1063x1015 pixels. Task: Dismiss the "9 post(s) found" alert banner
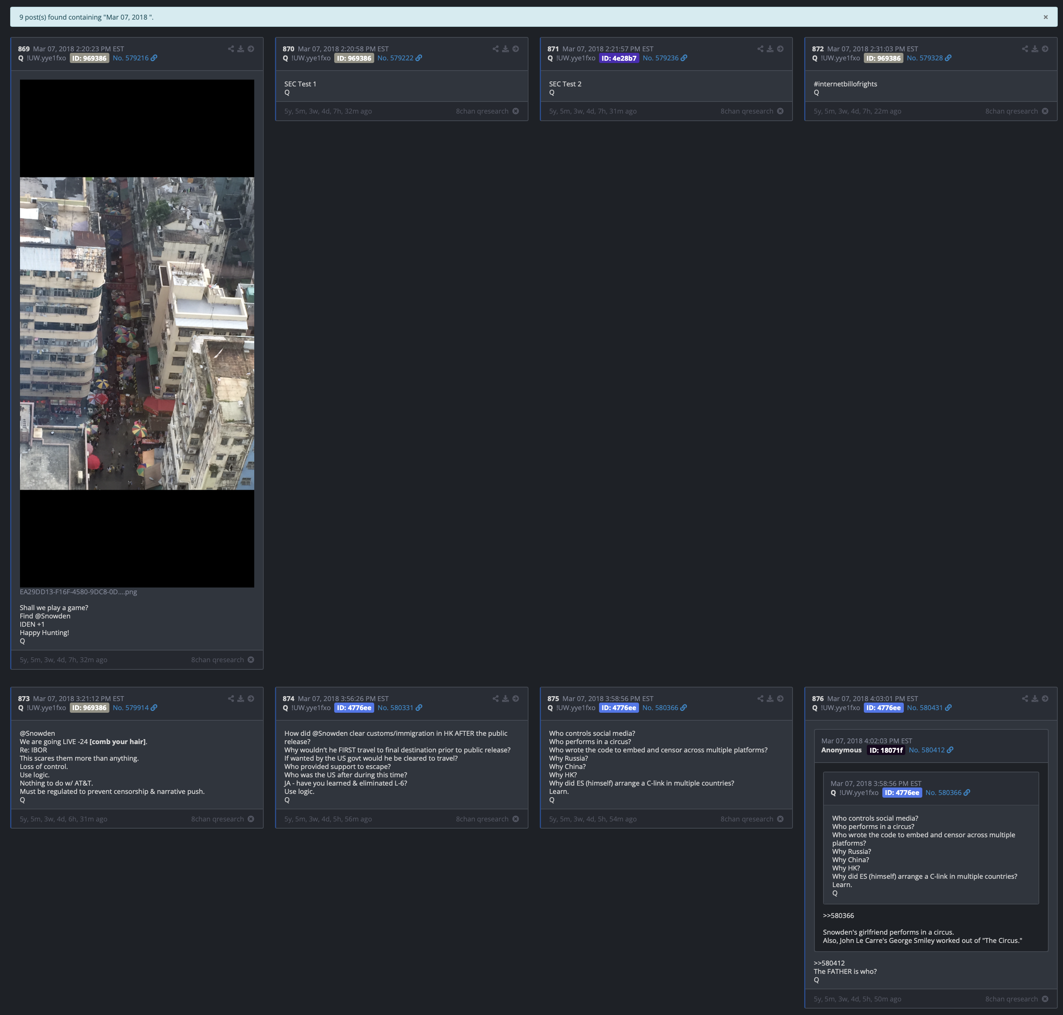click(x=1046, y=17)
